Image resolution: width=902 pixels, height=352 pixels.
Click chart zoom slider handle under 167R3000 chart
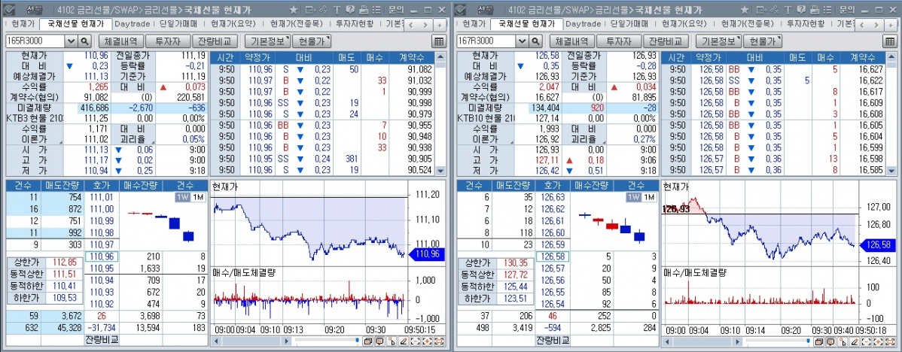(808, 340)
